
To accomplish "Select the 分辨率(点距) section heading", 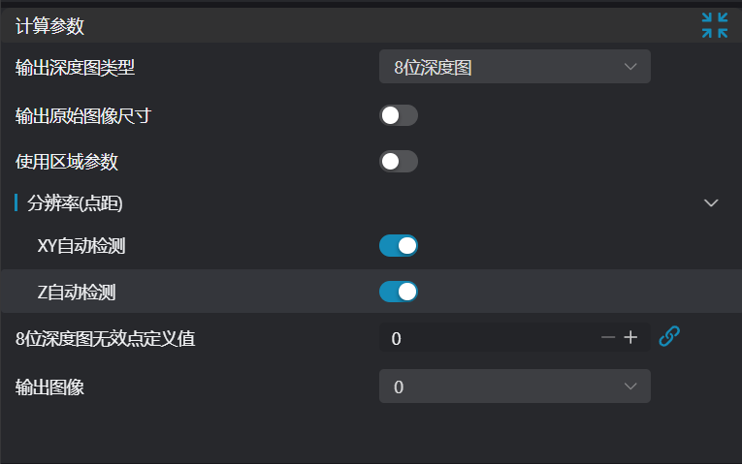I will pyautogui.click(x=75, y=203).
